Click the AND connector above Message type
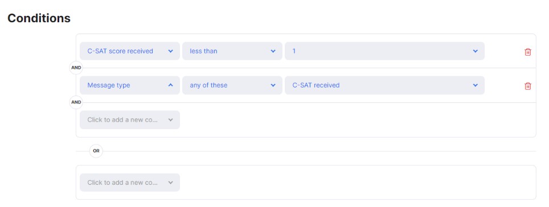Viewport: 549px width, 207px height. point(76,68)
